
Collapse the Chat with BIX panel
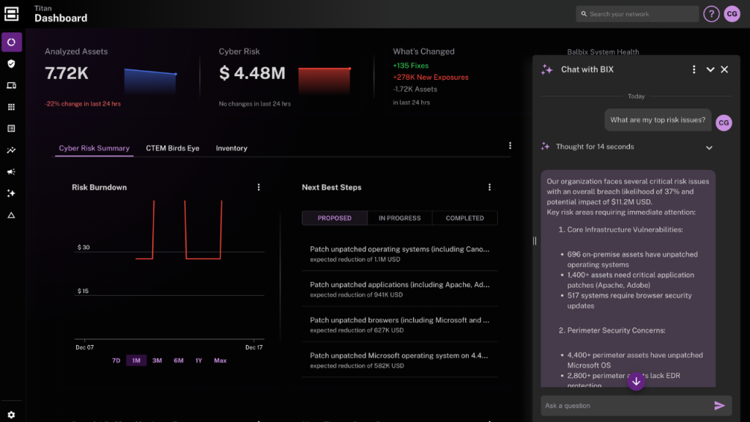coord(710,70)
